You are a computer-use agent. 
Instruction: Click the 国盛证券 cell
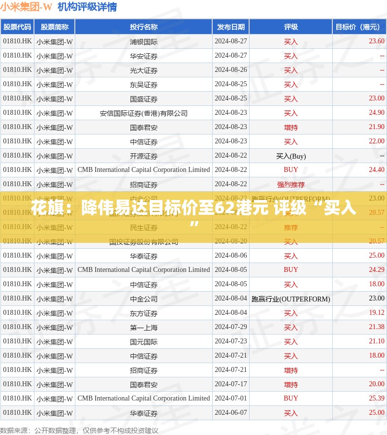[x=144, y=99]
